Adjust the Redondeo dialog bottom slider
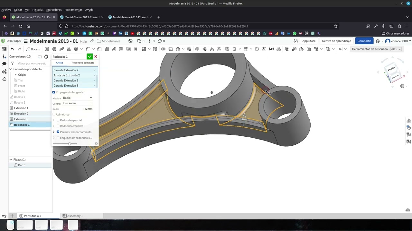This screenshot has height=231, width=412. (70, 144)
